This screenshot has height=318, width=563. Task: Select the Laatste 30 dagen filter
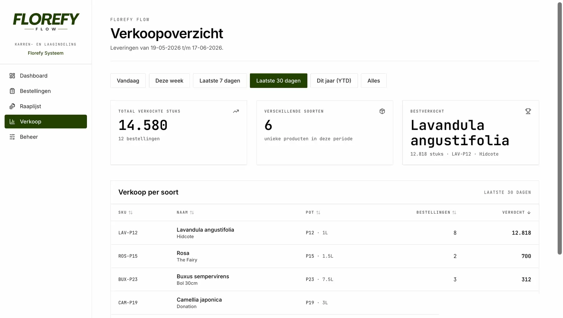pos(278,81)
